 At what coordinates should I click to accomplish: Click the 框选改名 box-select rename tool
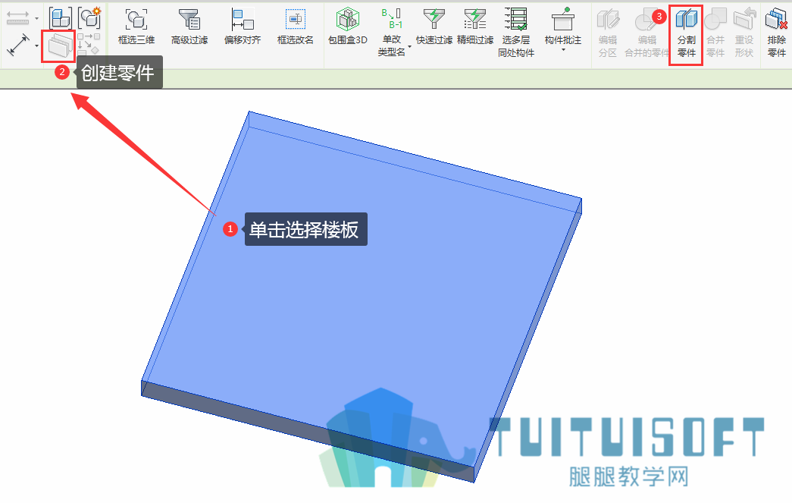pos(295,27)
